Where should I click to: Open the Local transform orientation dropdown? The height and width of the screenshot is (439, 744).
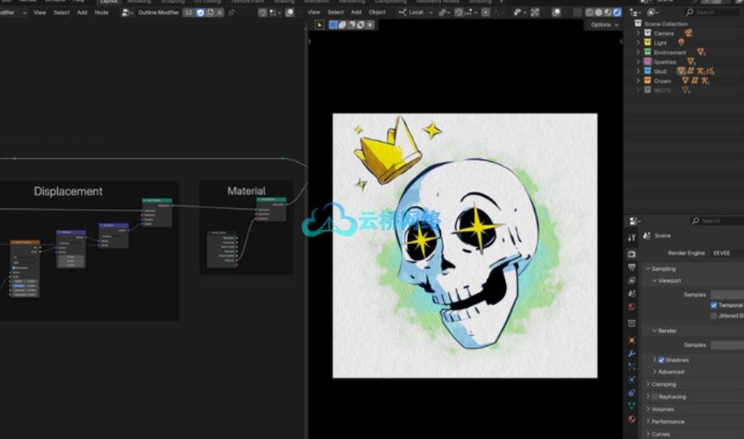pyautogui.click(x=416, y=13)
